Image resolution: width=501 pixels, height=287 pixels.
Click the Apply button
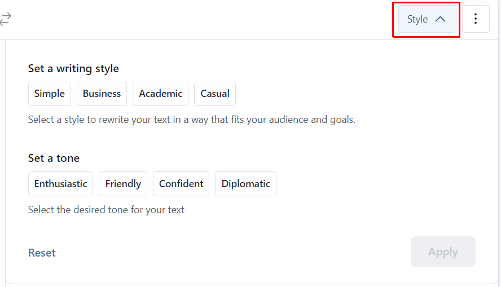443,251
